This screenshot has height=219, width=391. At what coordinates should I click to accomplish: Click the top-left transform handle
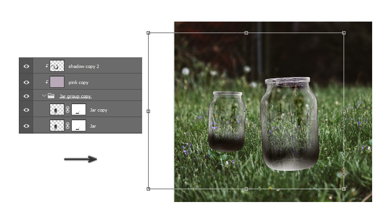pyautogui.click(x=149, y=33)
